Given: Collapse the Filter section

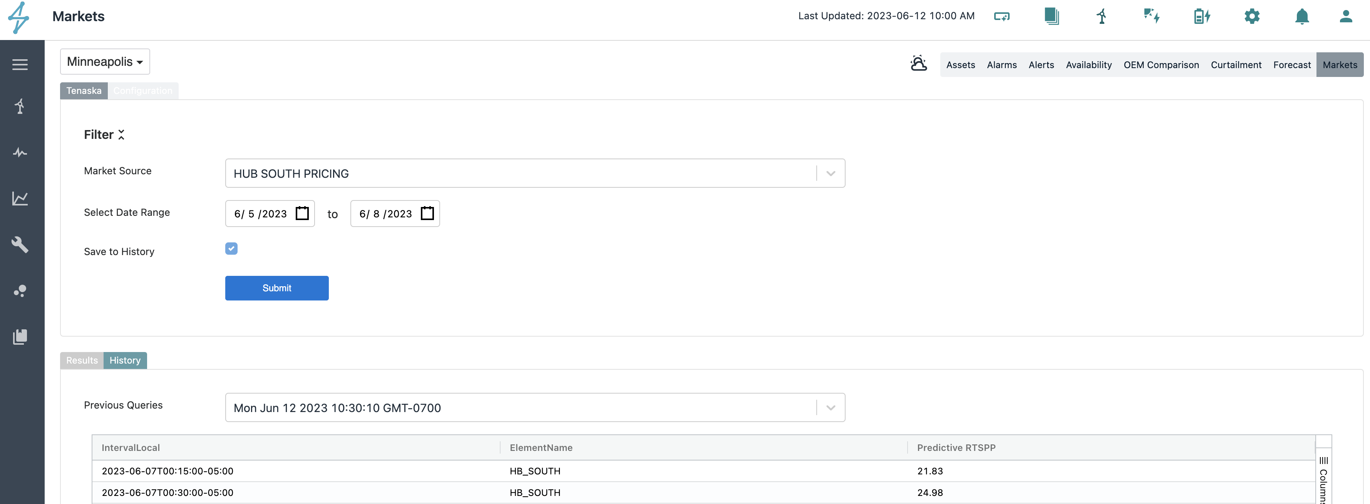Looking at the screenshot, I should tap(121, 135).
